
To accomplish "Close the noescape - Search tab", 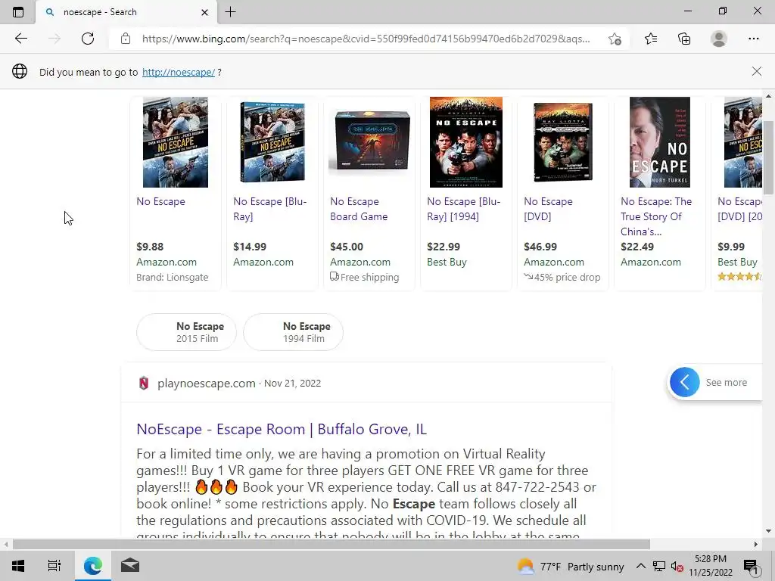I will tap(204, 12).
